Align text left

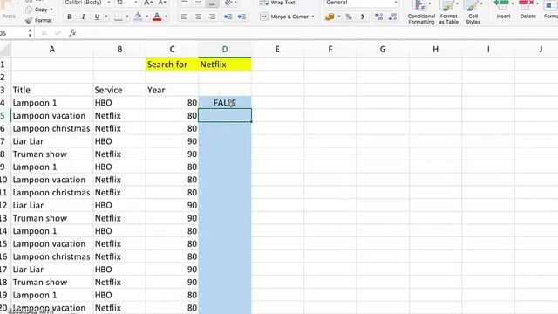[184, 17]
